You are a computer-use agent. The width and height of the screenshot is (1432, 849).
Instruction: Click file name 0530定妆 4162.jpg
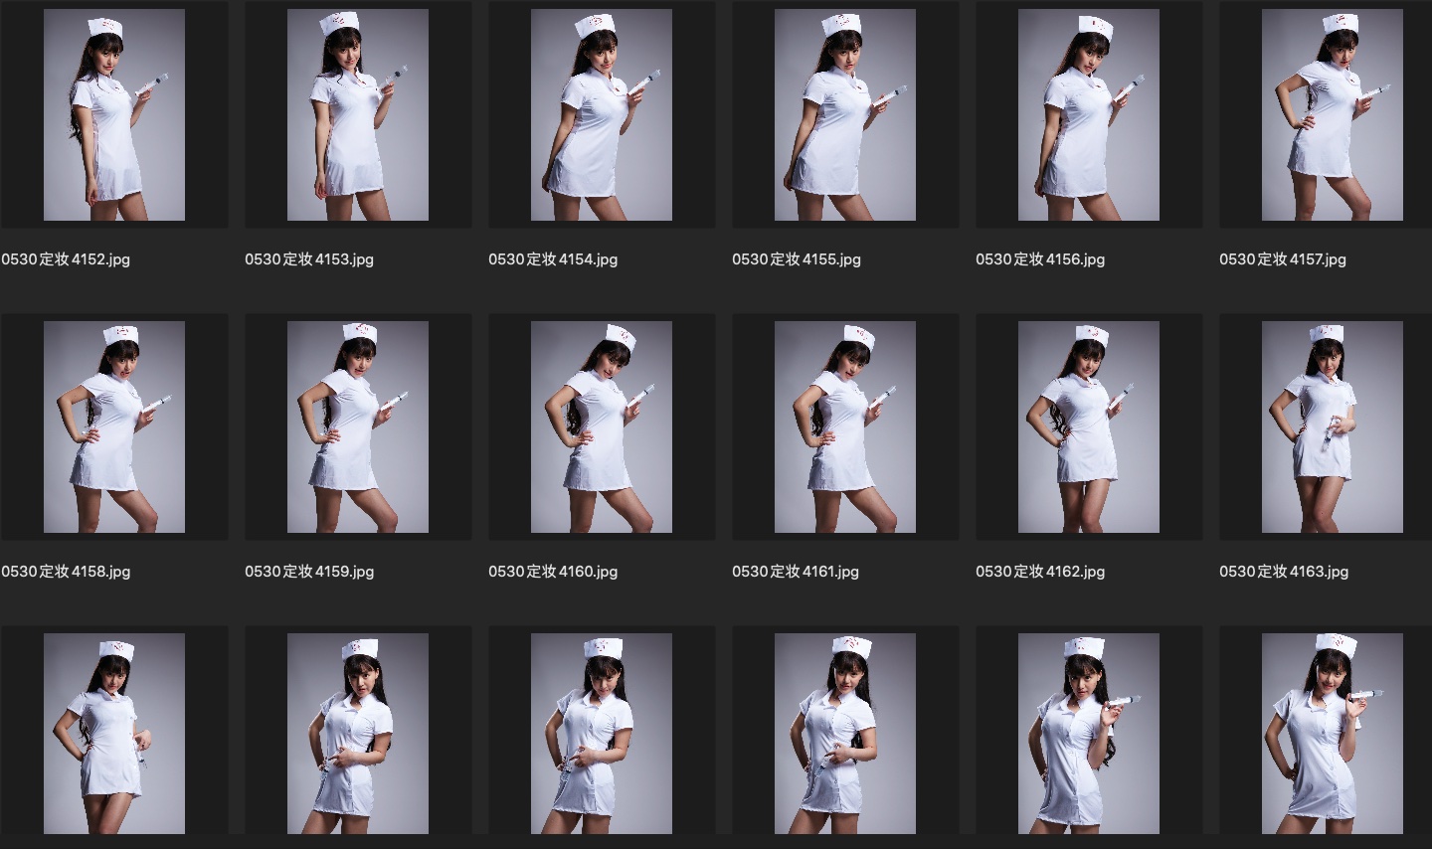coord(1040,572)
